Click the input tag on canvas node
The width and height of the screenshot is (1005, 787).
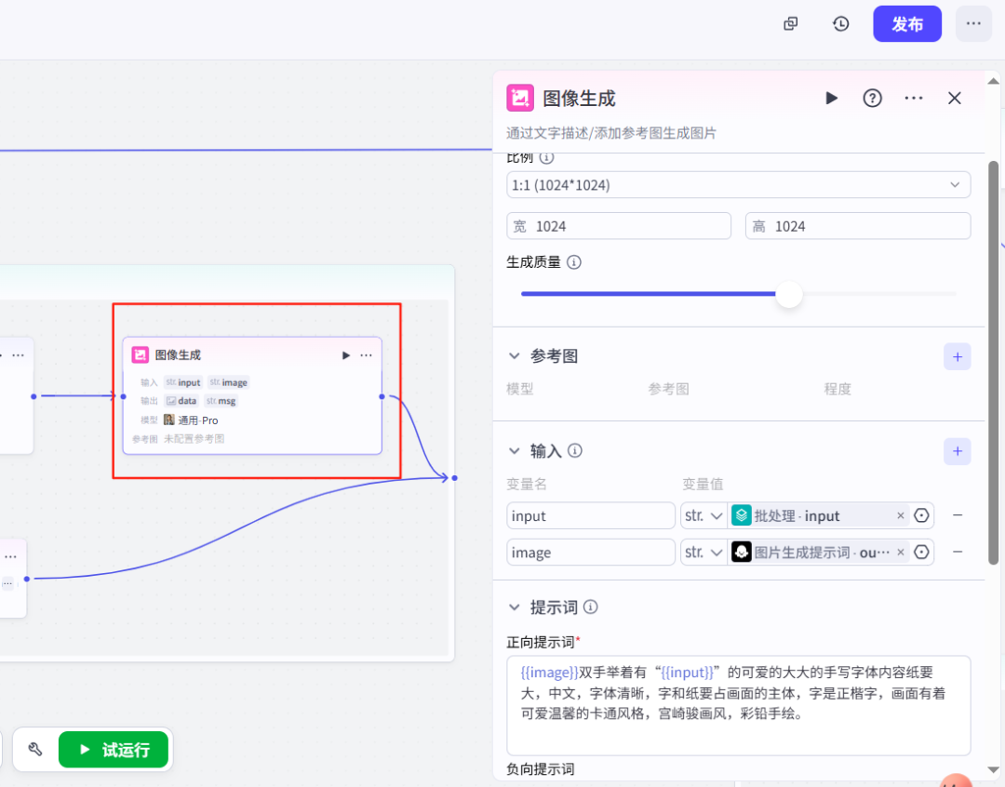click(183, 382)
